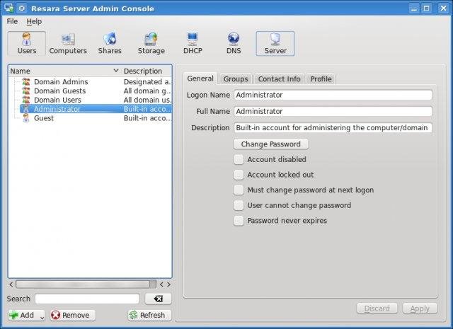Click the Administrator name in list

[57, 109]
